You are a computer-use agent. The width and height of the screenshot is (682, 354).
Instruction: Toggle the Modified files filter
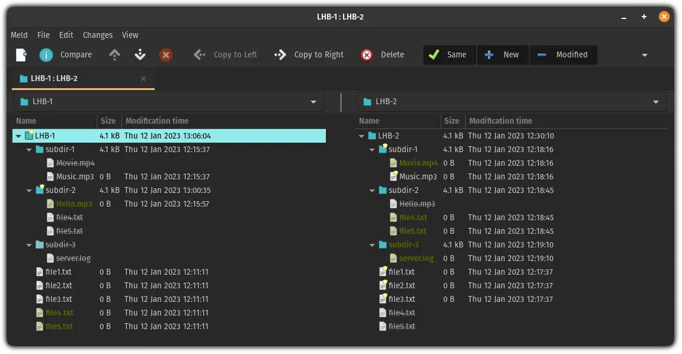pyautogui.click(x=564, y=54)
